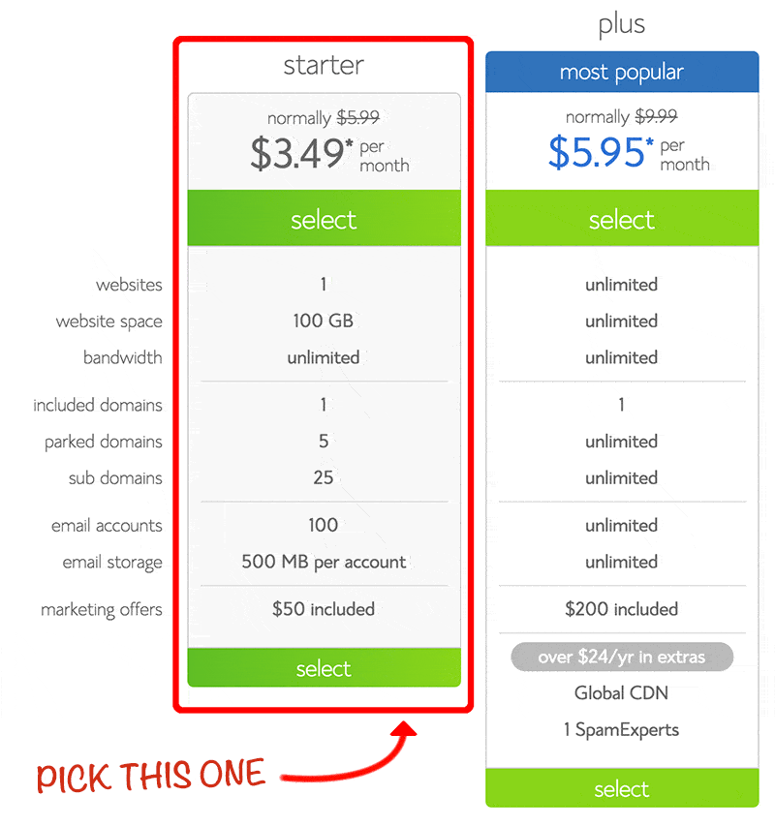The height and width of the screenshot is (827, 775).
Task: Click the $5.95 per month price
Action: [x=629, y=152]
